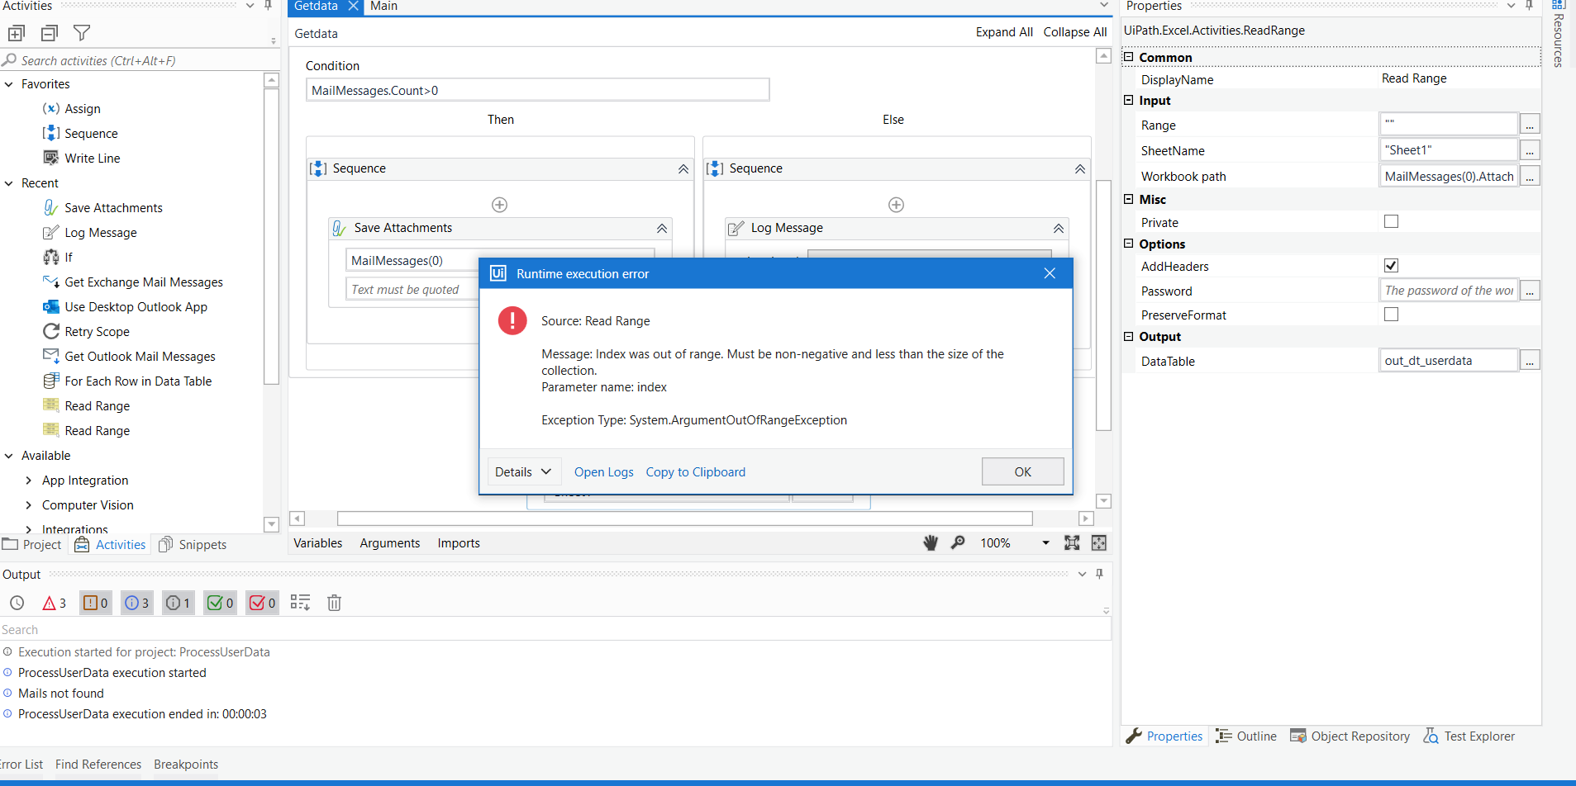The image size is (1576, 786).
Task: Switch to the Main workflow tab
Action: pyautogui.click(x=383, y=7)
